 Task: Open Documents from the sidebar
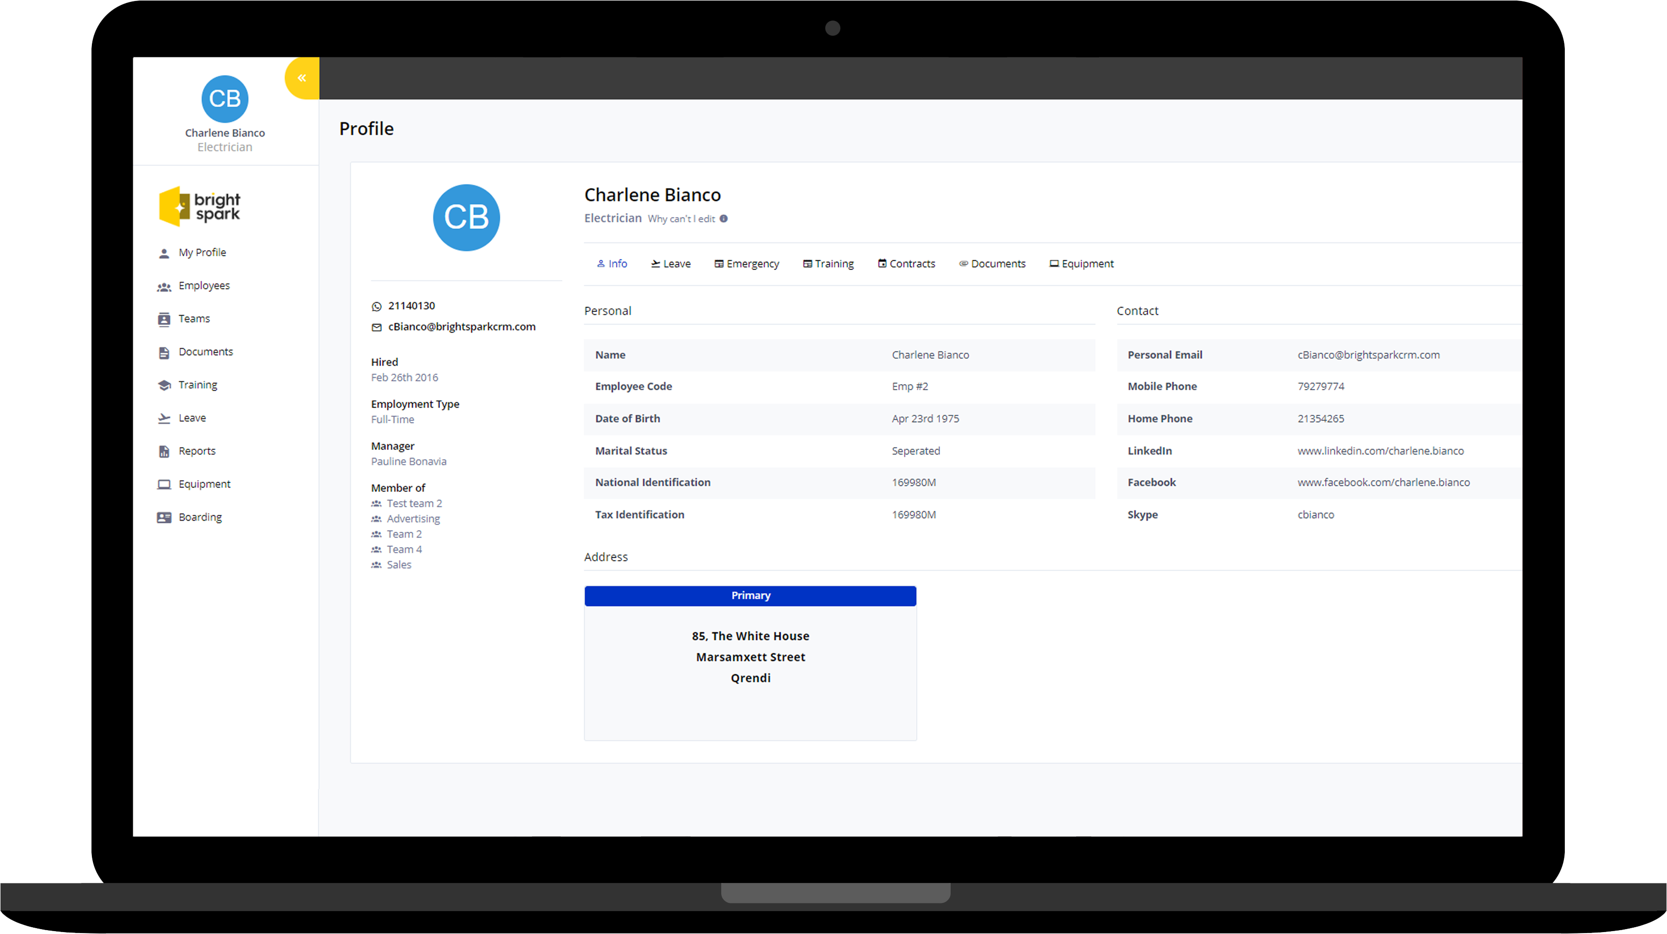[206, 351]
